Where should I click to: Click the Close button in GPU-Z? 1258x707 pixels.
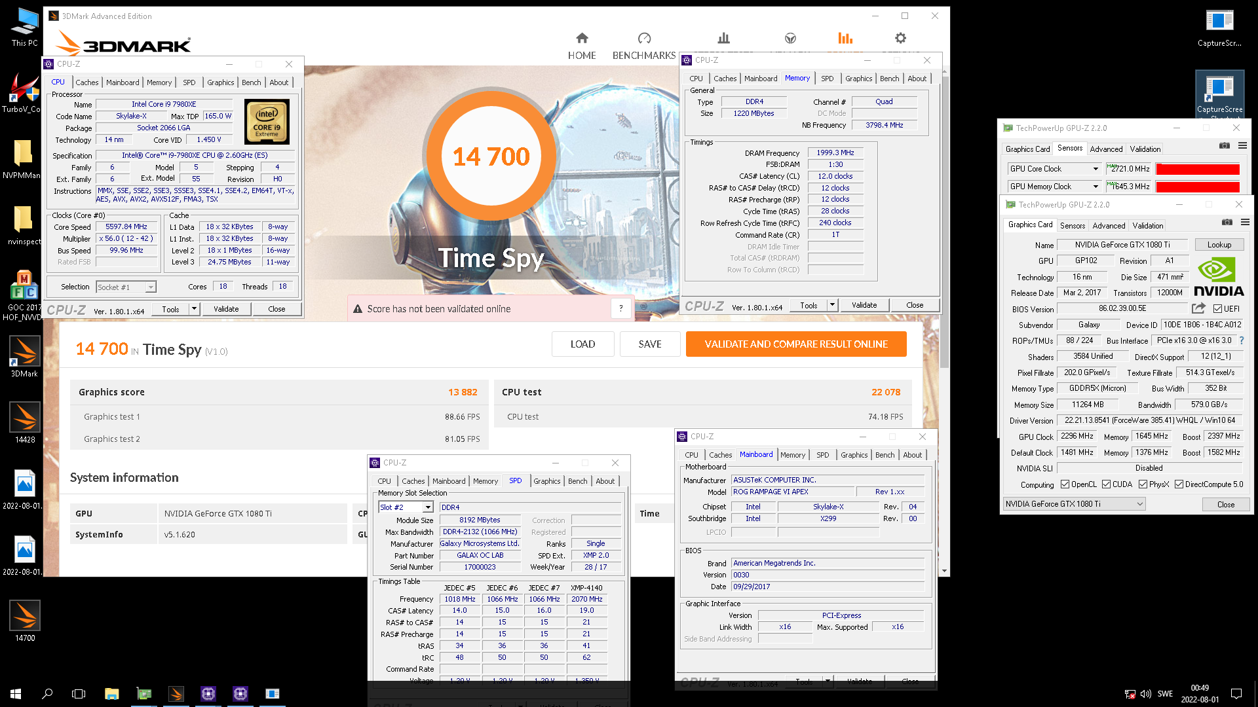(x=1226, y=505)
